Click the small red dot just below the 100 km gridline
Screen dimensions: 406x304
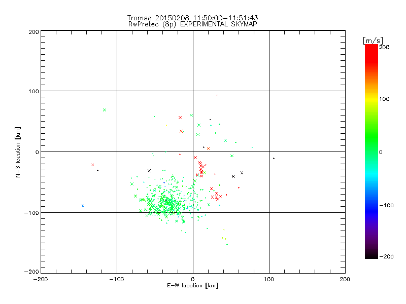[x=217, y=95]
